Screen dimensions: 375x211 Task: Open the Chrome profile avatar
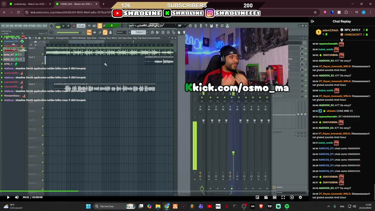pos(364,12)
